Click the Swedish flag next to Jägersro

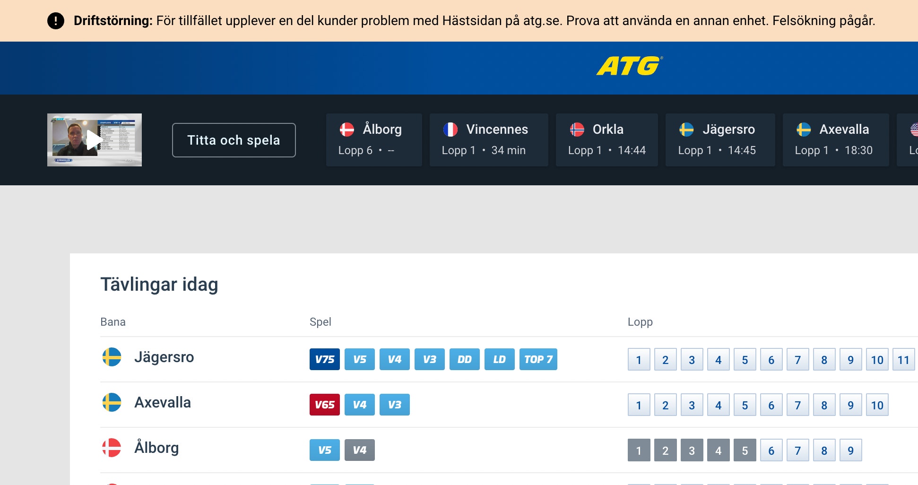point(112,358)
